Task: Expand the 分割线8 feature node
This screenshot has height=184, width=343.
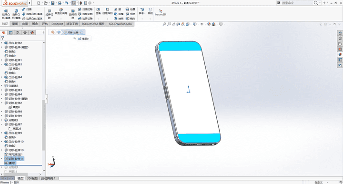Action: pyautogui.click(x=2, y=86)
